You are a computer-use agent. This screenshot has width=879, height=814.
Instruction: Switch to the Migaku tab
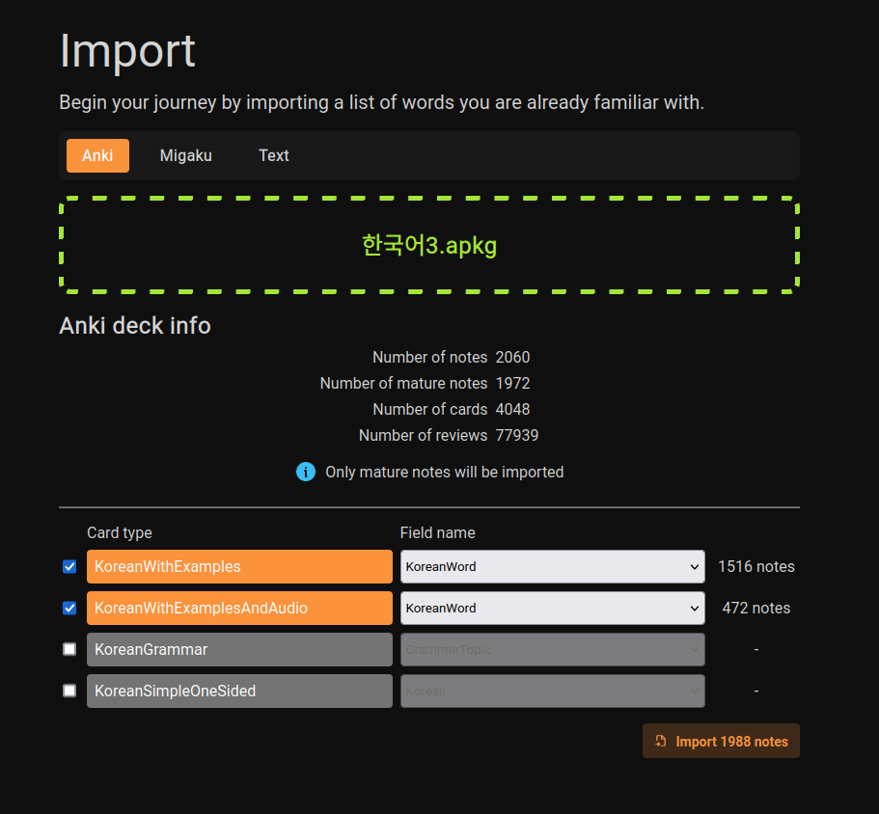coord(185,155)
